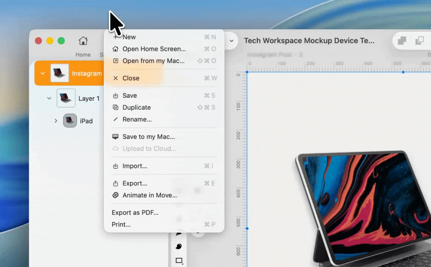Select the iPad layer in the tree
The image size is (431, 267).
click(86, 121)
